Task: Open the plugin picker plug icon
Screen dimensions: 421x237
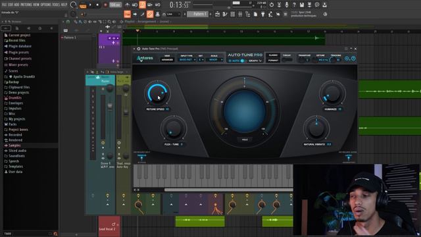Action: tap(263, 14)
